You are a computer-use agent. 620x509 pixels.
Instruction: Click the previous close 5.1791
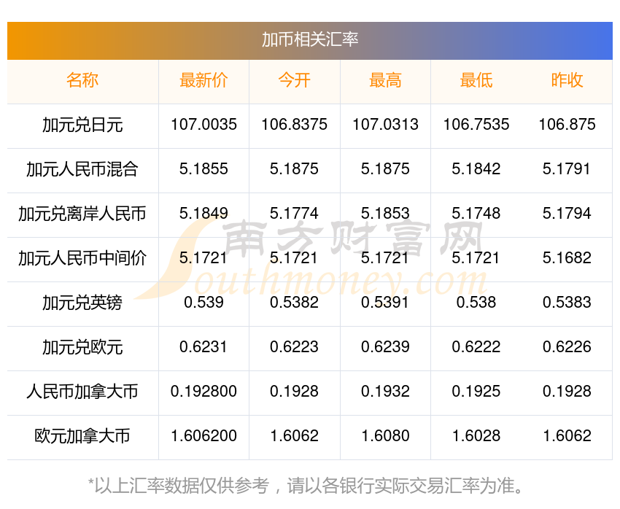(566, 169)
